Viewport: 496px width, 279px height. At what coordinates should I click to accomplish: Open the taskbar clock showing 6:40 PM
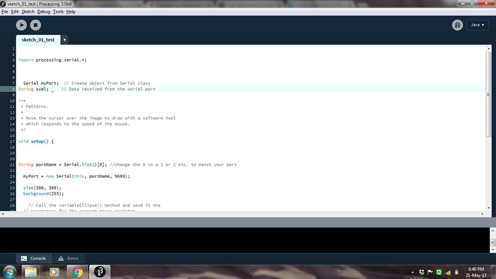(x=476, y=272)
